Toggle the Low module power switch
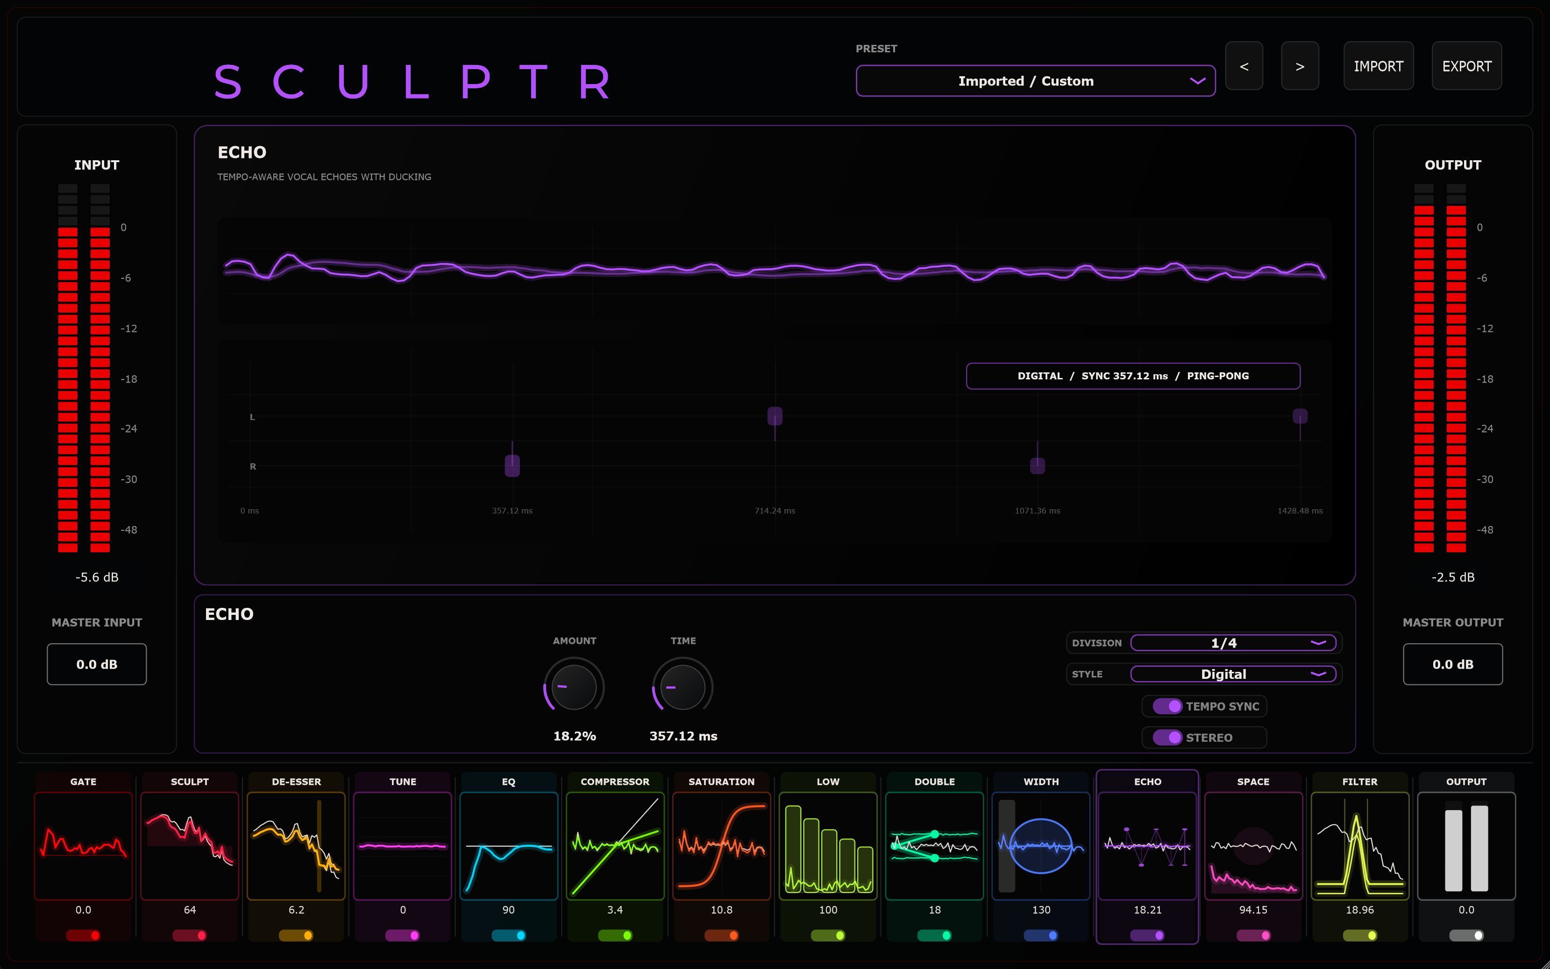 click(x=828, y=936)
